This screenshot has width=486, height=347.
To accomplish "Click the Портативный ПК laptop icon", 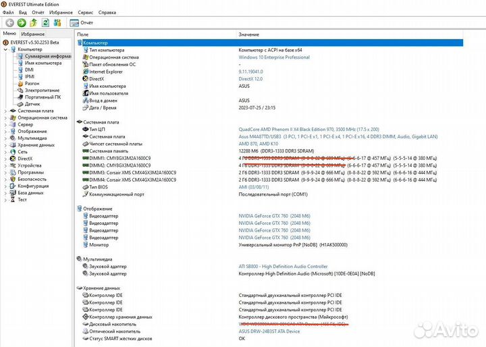I will [x=20, y=97].
